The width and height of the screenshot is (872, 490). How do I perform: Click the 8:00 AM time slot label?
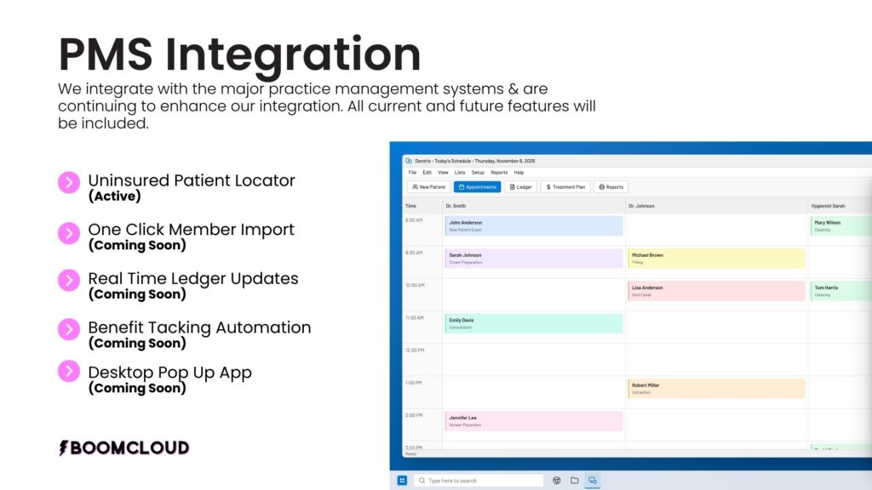coord(414,220)
